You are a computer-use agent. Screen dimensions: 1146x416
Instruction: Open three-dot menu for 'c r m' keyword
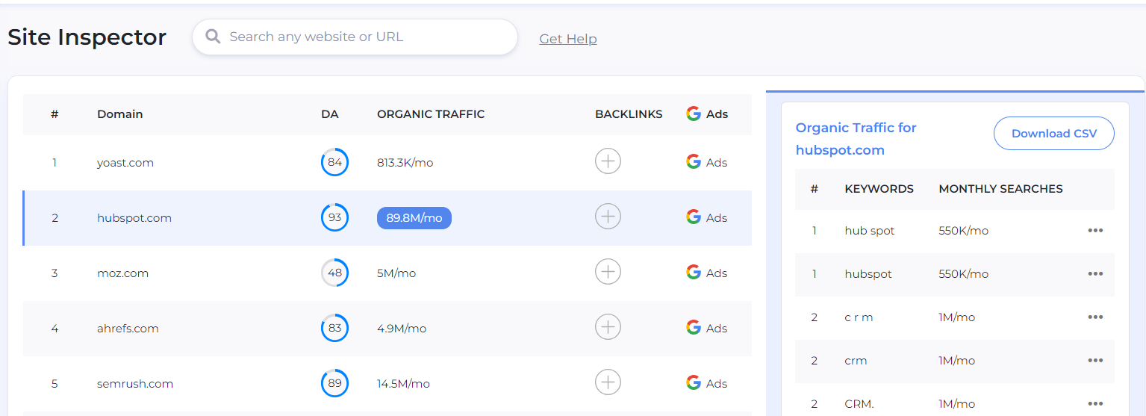(x=1095, y=317)
